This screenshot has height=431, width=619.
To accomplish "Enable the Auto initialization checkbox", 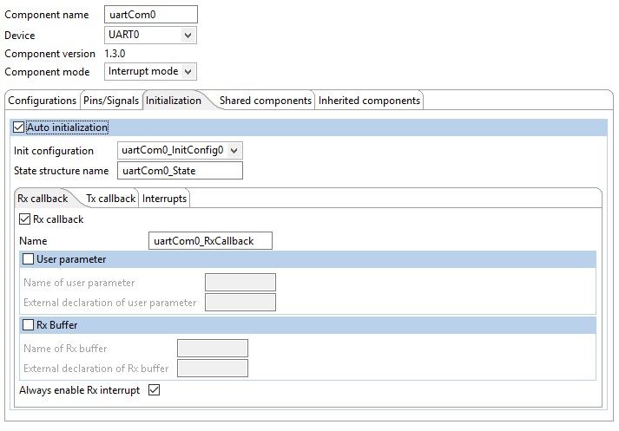I will 19,127.
